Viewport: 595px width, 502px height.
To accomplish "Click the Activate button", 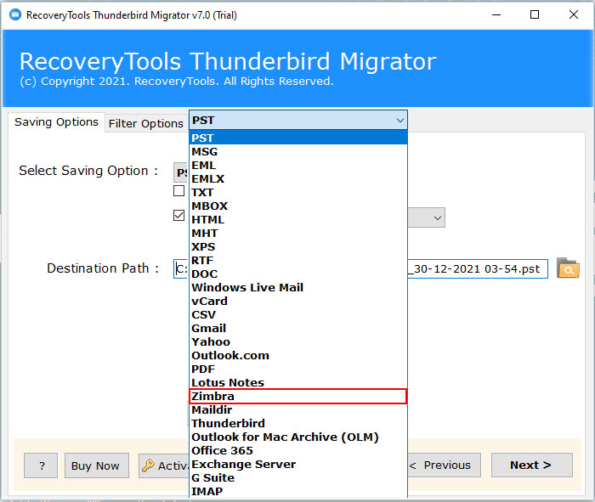I will (x=164, y=465).
